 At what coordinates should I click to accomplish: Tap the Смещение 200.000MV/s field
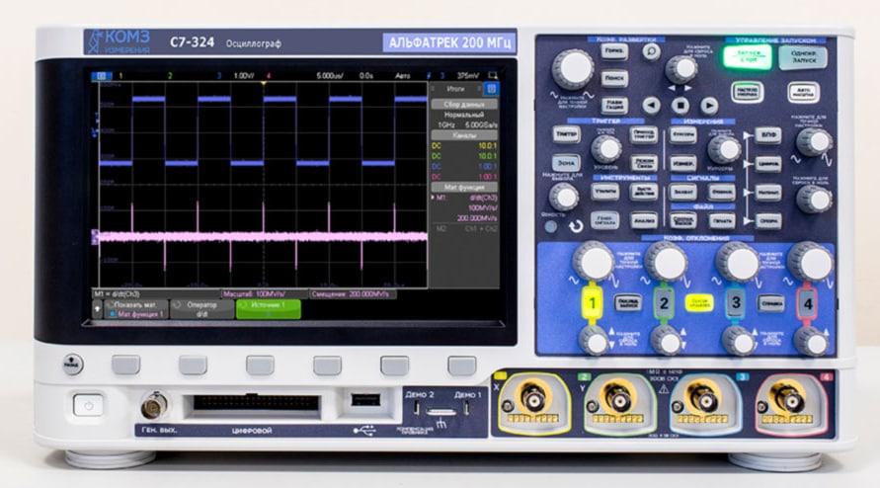click(353, 293)
